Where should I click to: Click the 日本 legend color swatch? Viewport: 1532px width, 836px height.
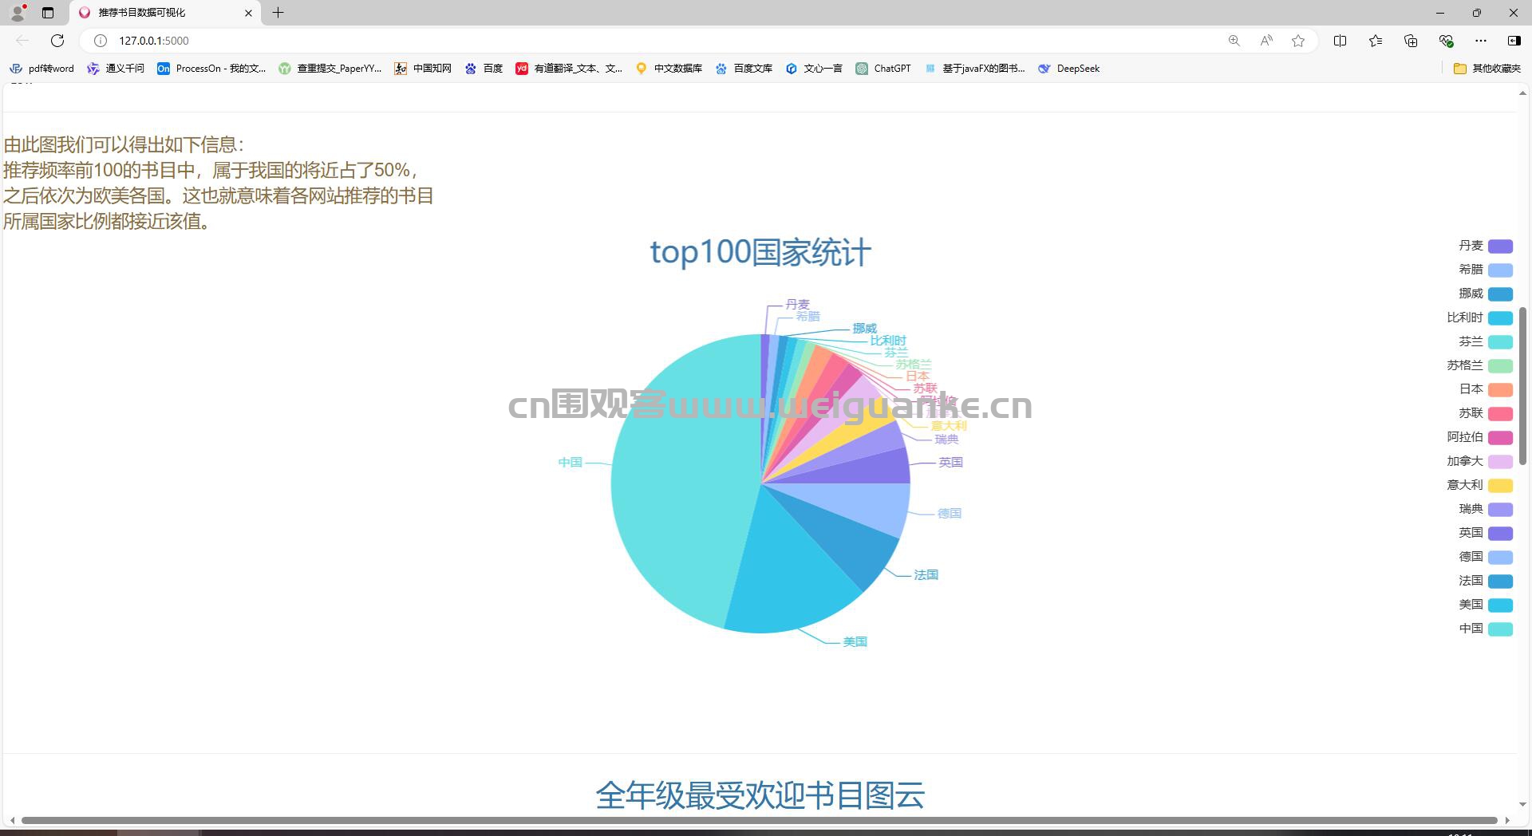pyautogui.click(x=1501, y=389)
